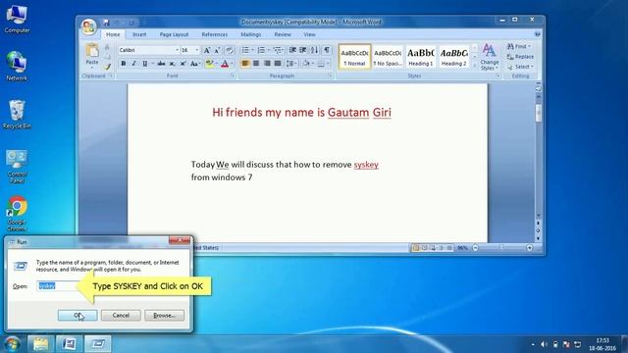Toggle Underline formatting
This screenshot has height=353, width=628.
[144, 64]
